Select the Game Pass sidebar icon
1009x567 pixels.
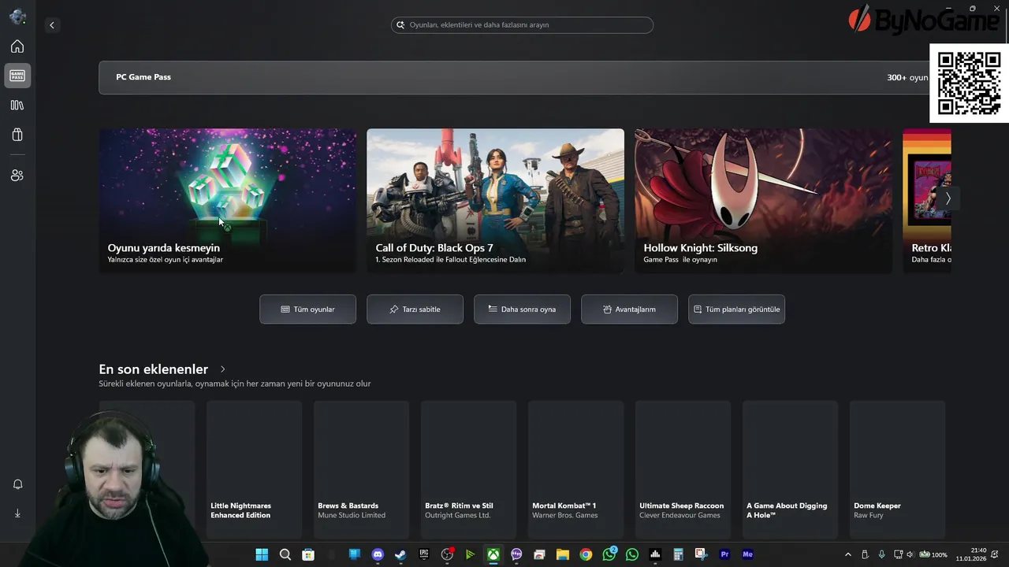coord(17,76)
